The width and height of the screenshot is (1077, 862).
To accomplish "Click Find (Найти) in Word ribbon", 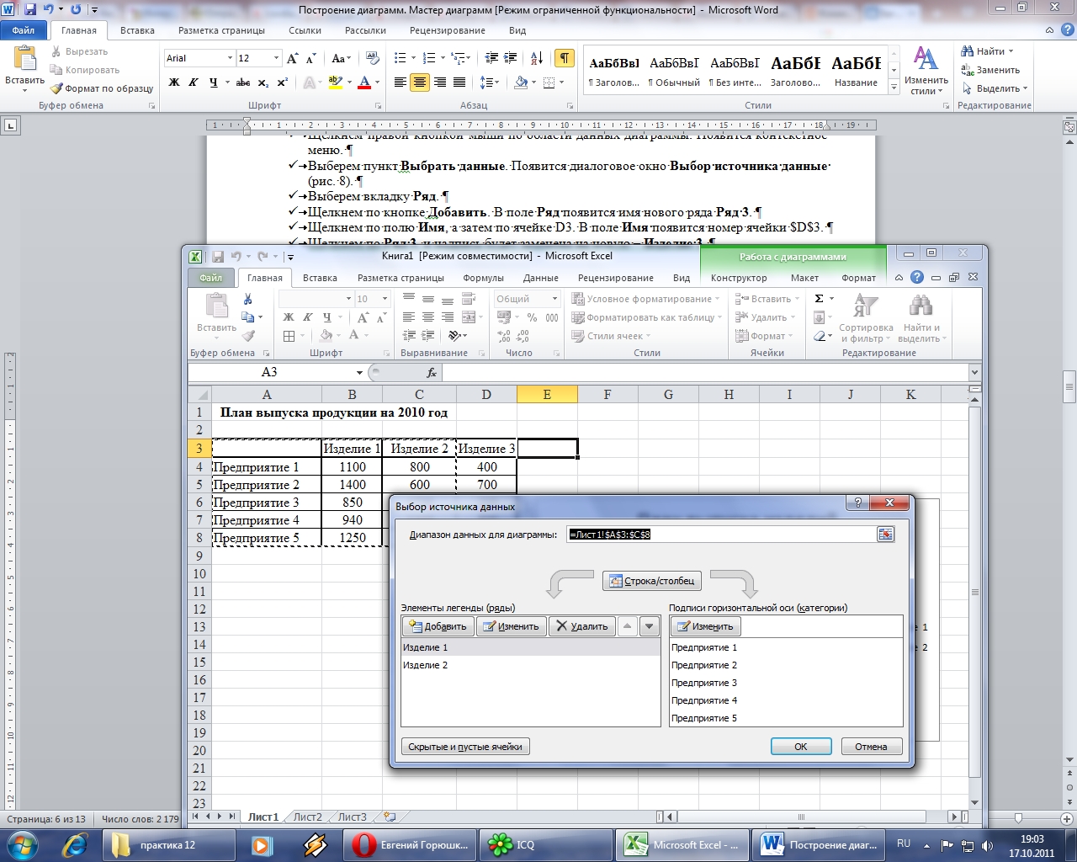I will click(989, 51).
